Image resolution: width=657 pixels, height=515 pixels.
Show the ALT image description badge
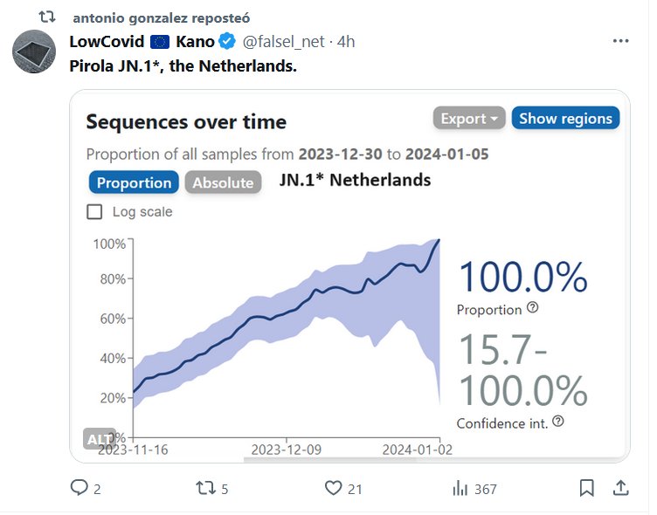click(x=100, y=437)
